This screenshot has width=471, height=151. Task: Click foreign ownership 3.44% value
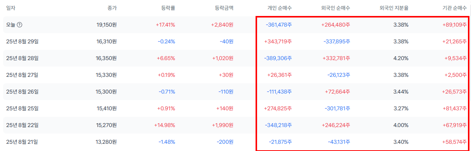401,92
